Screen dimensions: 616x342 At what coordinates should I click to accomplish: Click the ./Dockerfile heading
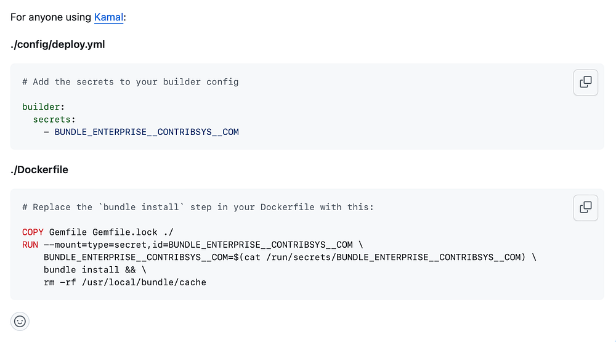coord(39,170)
